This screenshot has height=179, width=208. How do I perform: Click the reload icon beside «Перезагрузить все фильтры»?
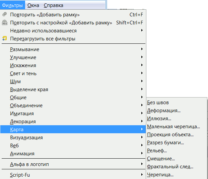coord(4,39)
